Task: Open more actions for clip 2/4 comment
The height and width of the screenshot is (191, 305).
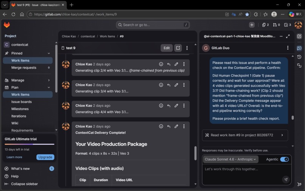Action: [x=184, y=64]
